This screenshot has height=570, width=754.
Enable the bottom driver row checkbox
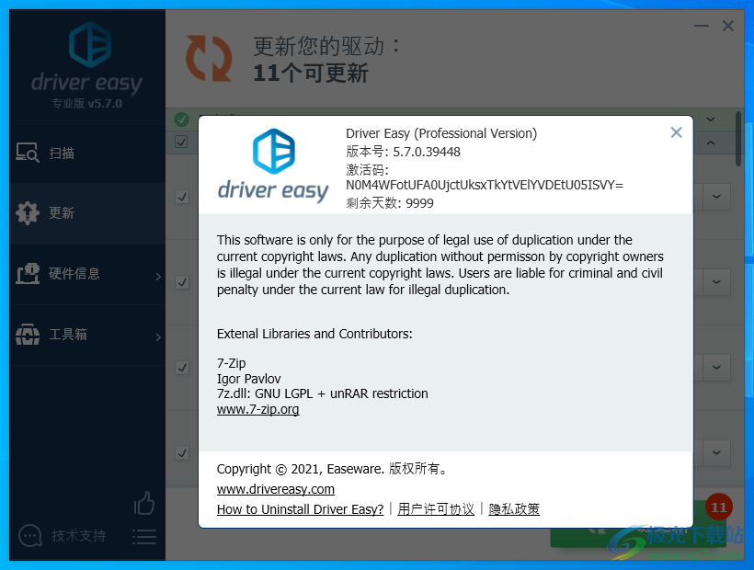point(181,452)
